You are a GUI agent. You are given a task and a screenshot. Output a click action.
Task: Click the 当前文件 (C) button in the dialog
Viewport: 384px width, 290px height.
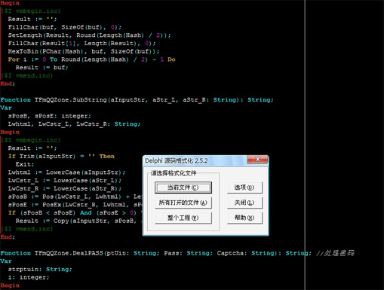click(183, 188)
